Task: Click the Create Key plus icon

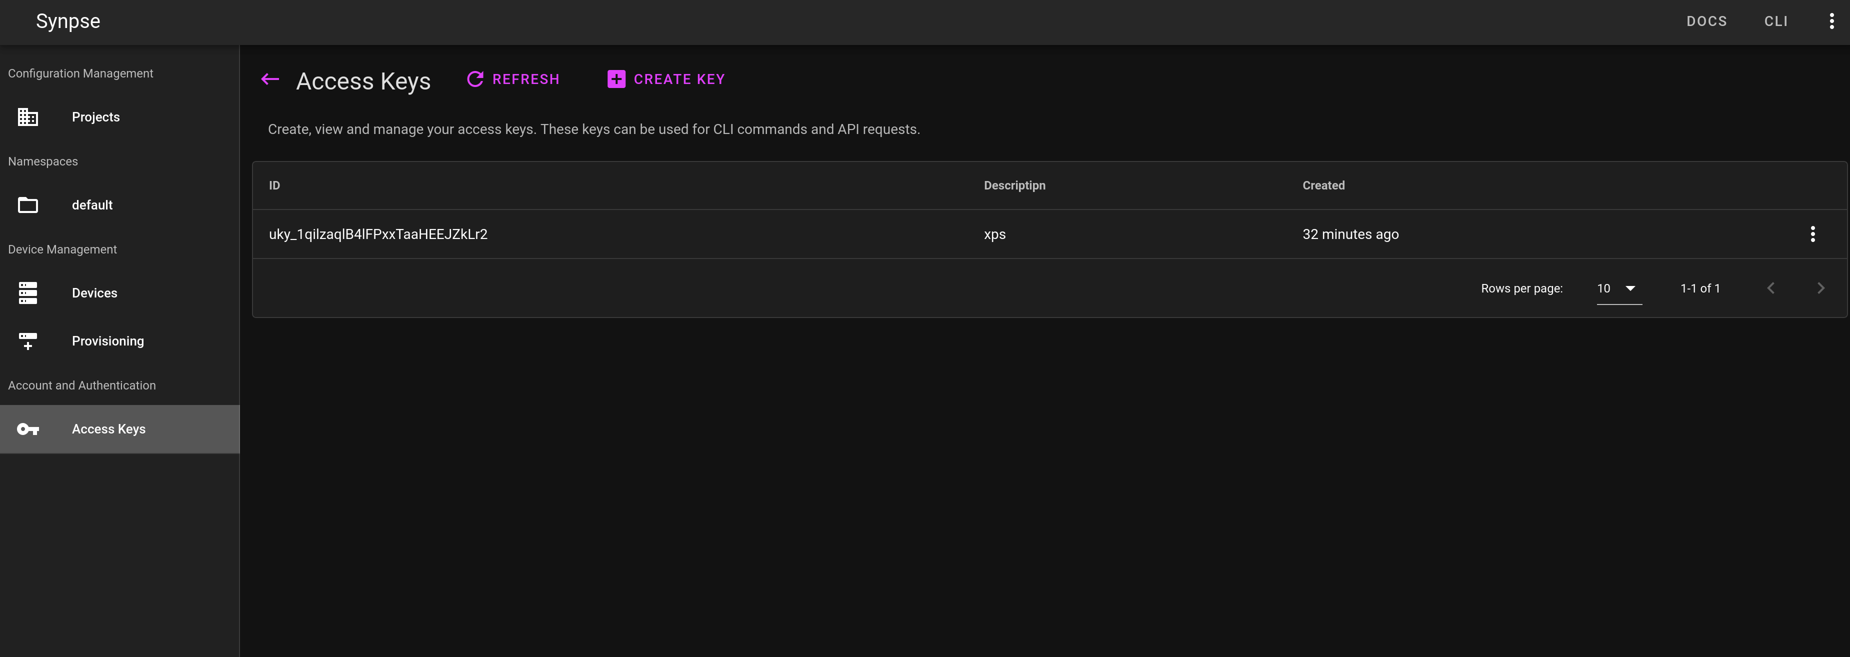Action: pos(616,79)
